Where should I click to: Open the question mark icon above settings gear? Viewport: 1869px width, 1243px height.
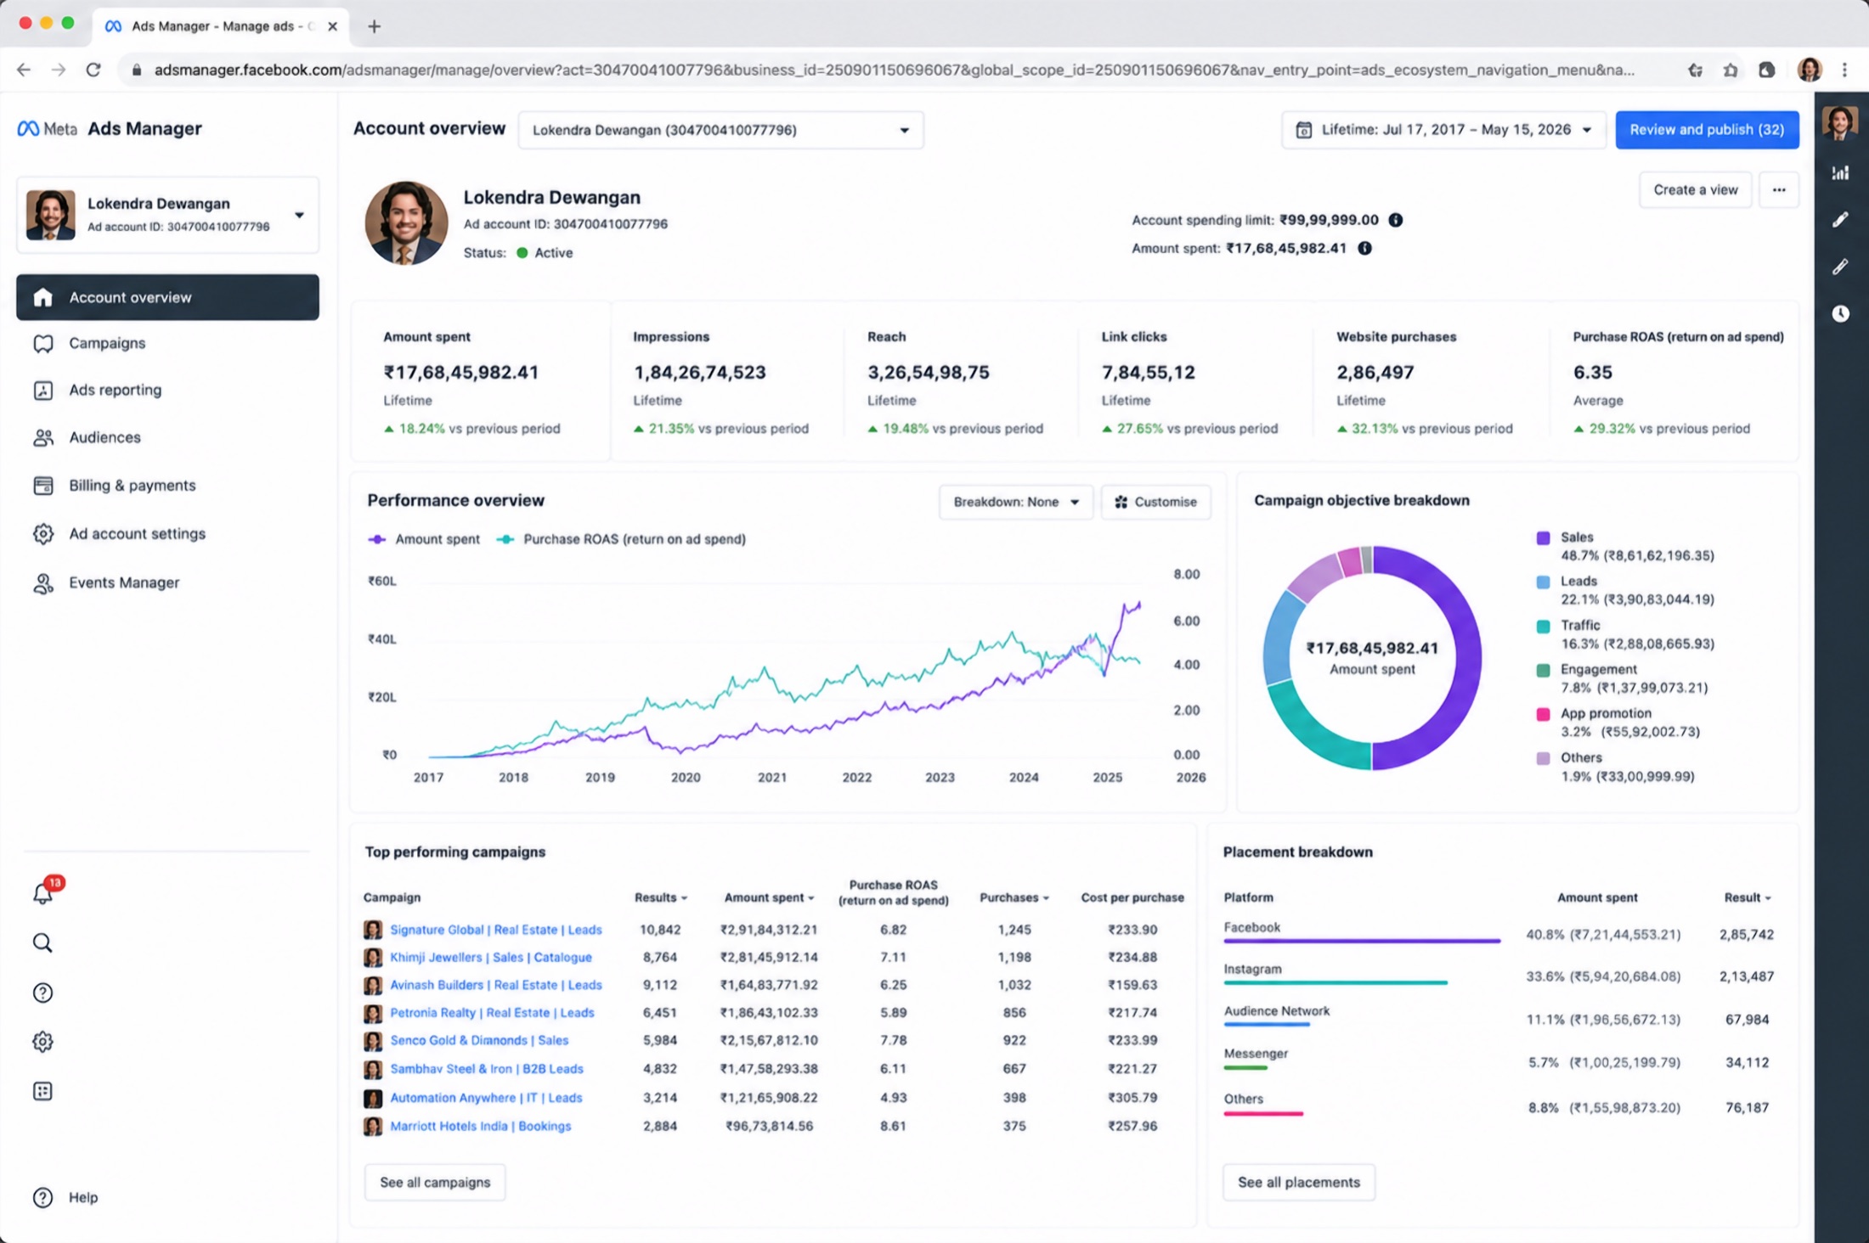click(42, 992)
